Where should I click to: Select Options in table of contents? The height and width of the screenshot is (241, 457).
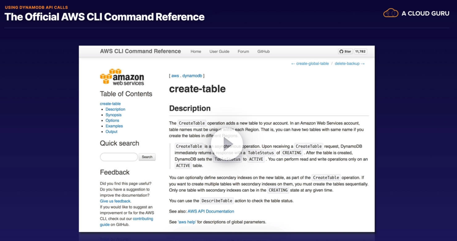pos(112,120)
